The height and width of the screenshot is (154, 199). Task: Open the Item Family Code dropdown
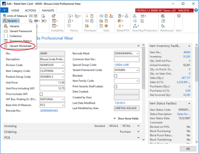tap(137, 81)
